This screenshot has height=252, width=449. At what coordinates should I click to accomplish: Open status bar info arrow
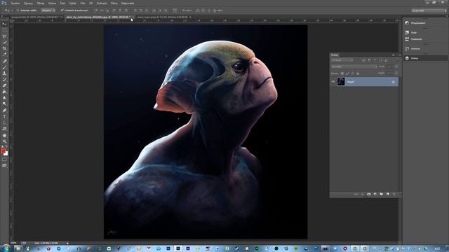click(x=67, y=243)
